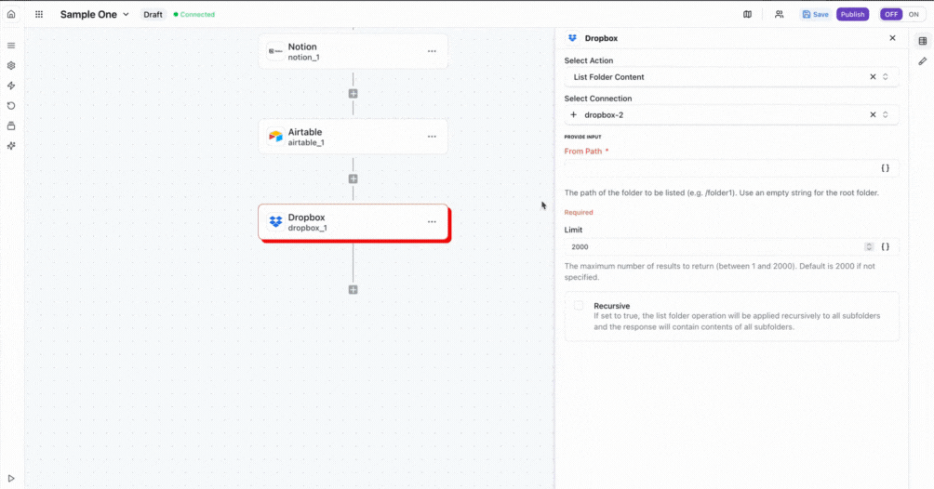Screen dimensions: 934x489
Task: Click the PROVIDE INPUT section heading
Action: [x=582, y=137]
